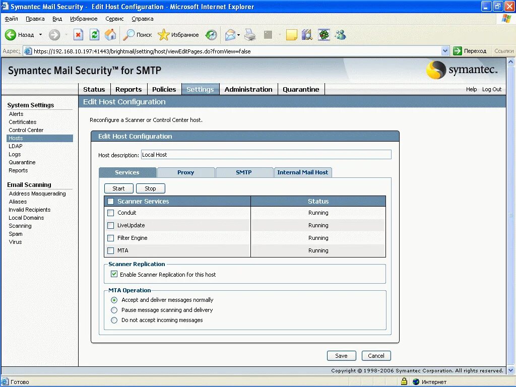Open LDAP in System Settings sidebar
The image size is (516, 387).
pos(16,146)
